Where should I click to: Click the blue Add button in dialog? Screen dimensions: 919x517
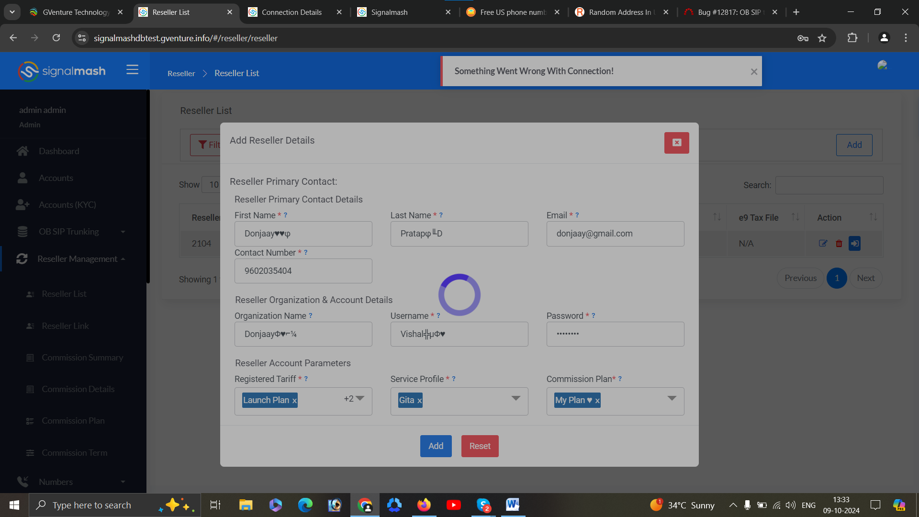pyautogui.click(x=436, y=446)
